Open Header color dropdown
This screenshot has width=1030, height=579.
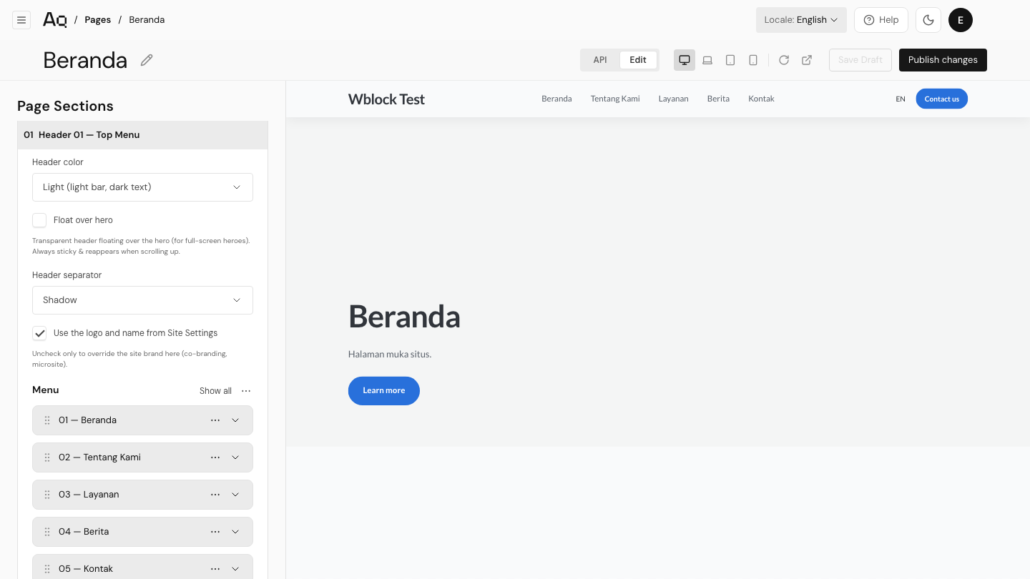coord(142,187)
